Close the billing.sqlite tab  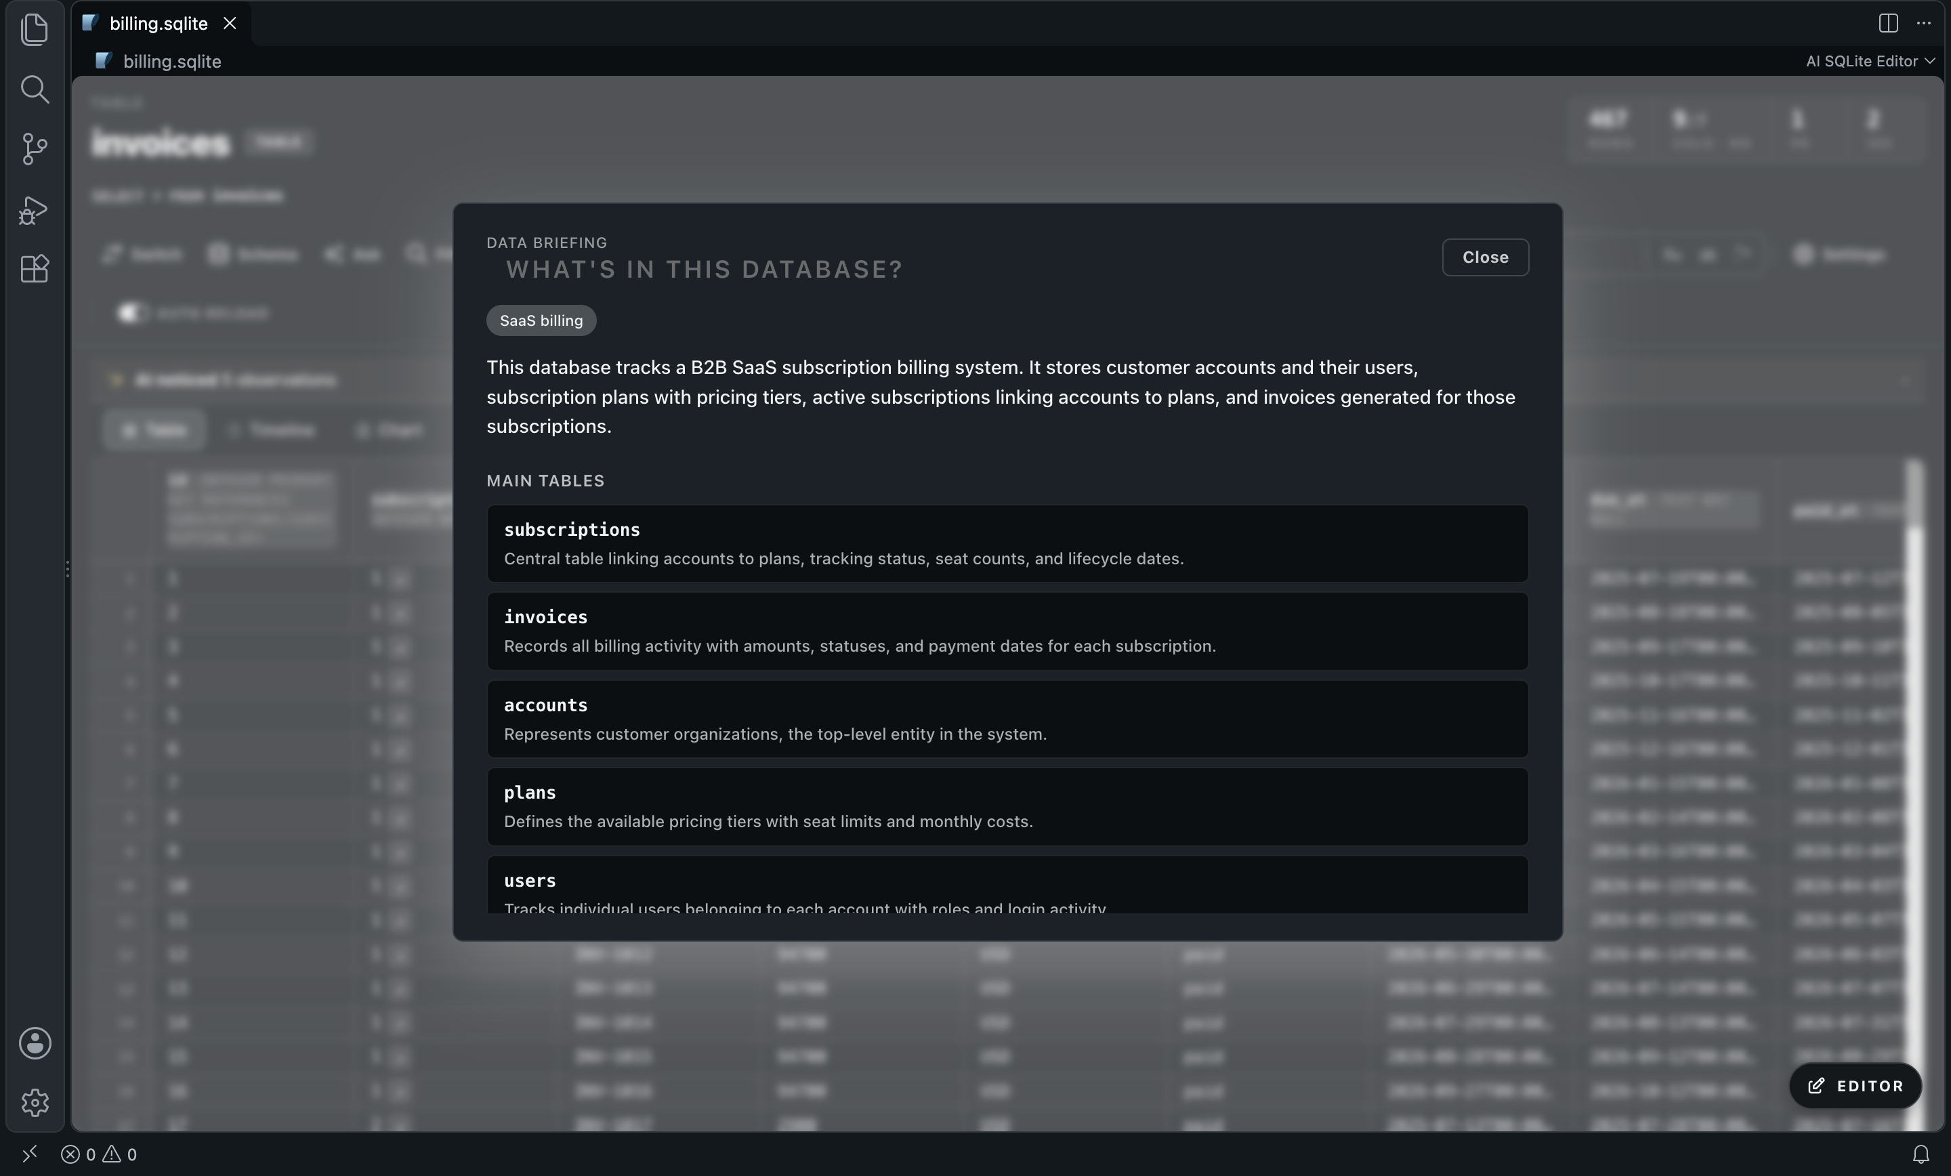[230, 23]
